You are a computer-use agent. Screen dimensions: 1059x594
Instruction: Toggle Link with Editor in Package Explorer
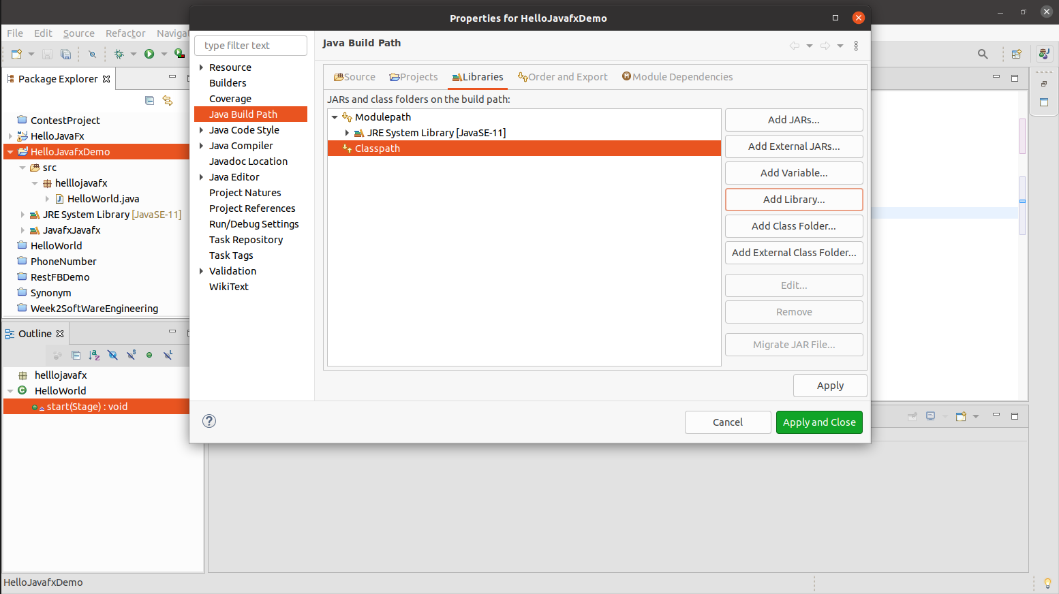[168, 101]
